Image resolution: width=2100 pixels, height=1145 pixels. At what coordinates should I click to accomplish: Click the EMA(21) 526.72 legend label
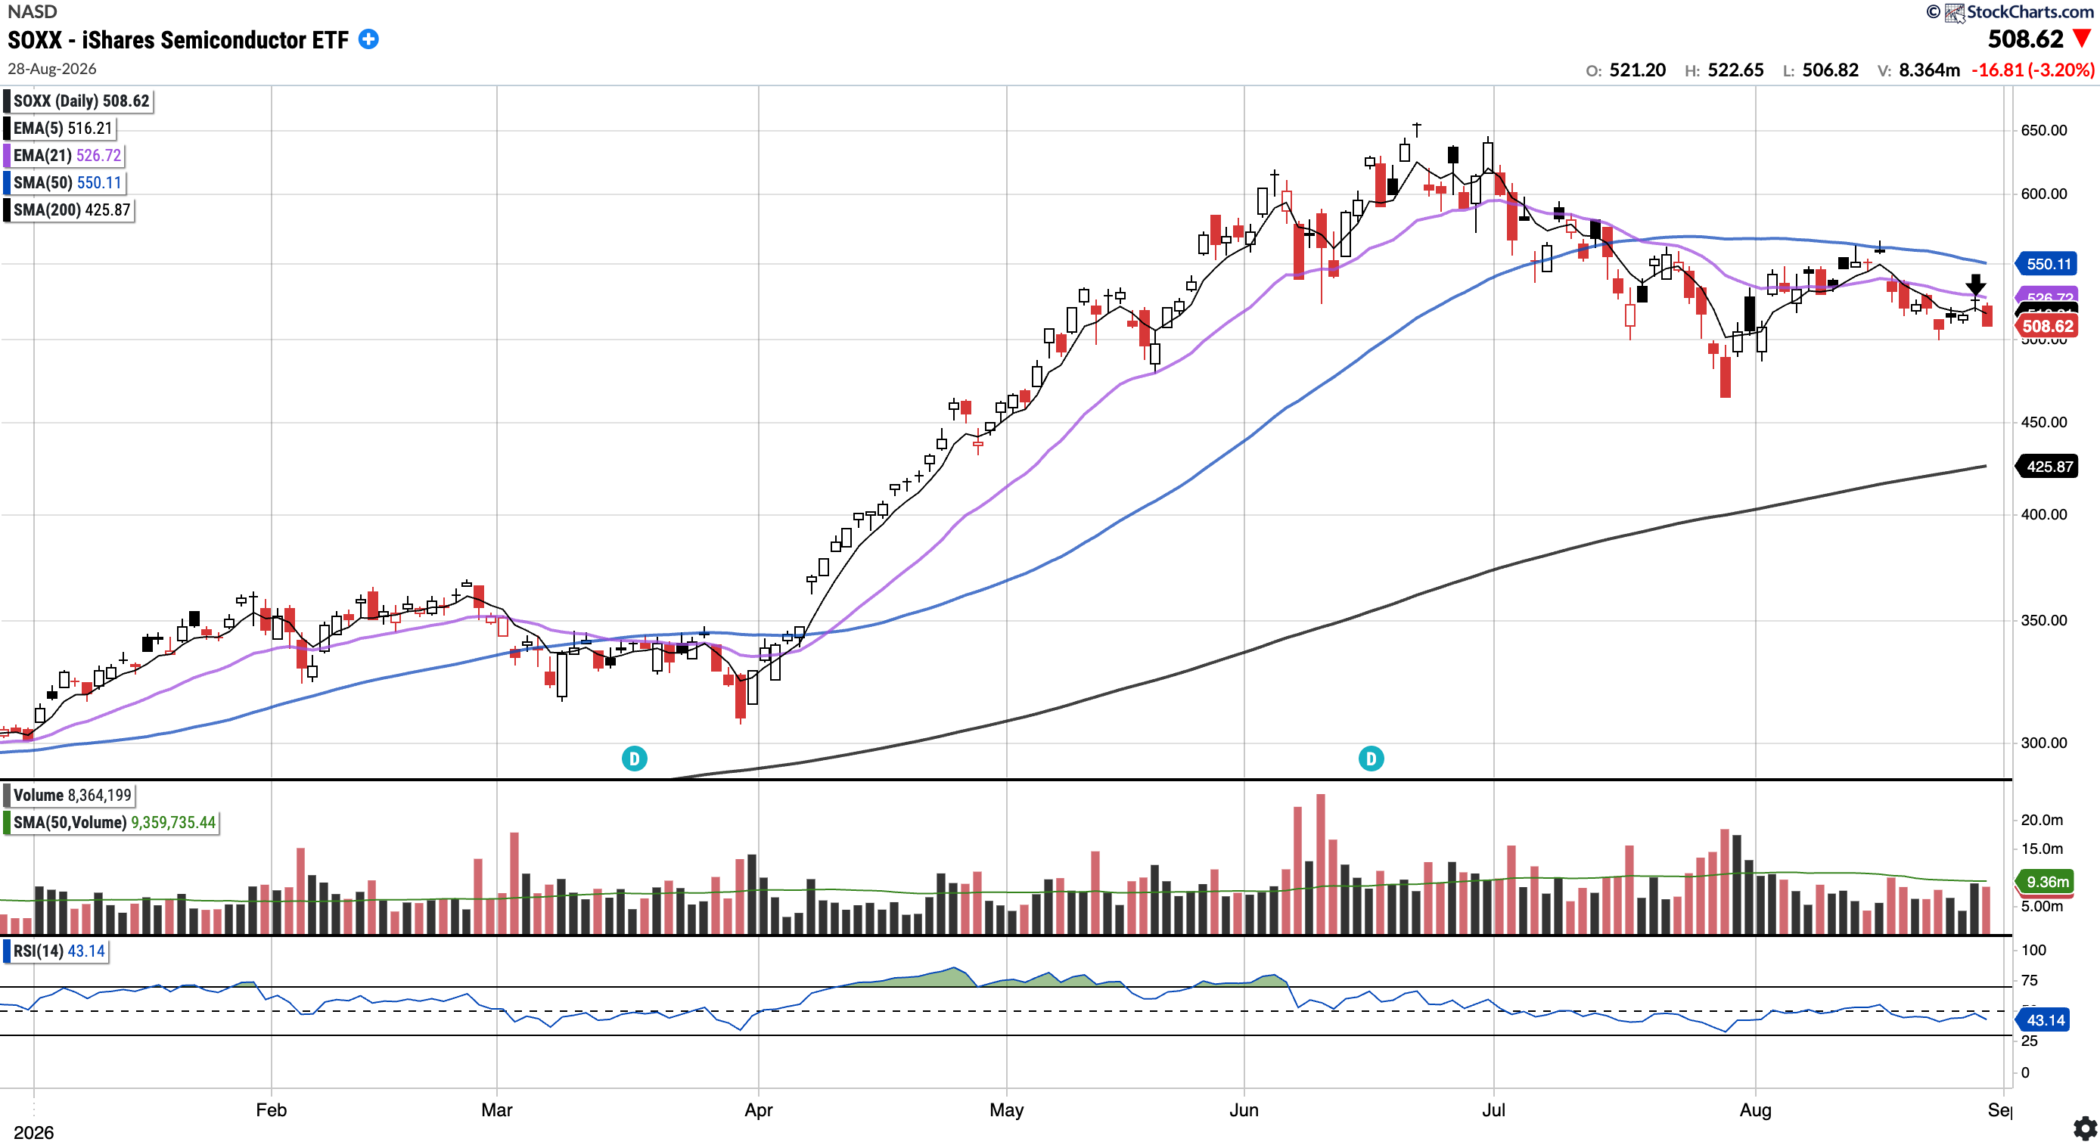click(66, 155)
